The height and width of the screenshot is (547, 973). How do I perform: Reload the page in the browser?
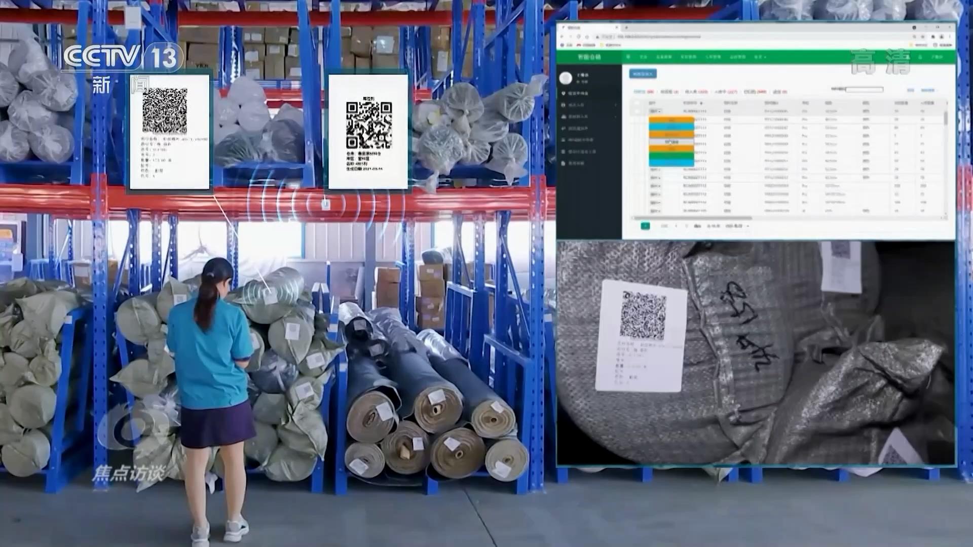[579, 36]
